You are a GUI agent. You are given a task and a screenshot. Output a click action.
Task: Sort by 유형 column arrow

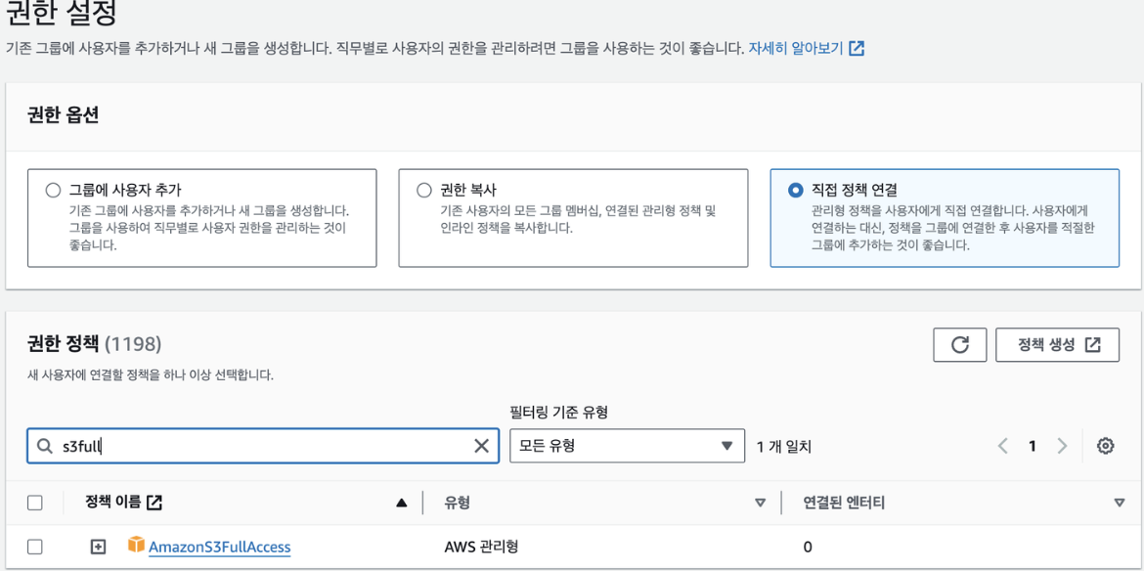[761, 503]
